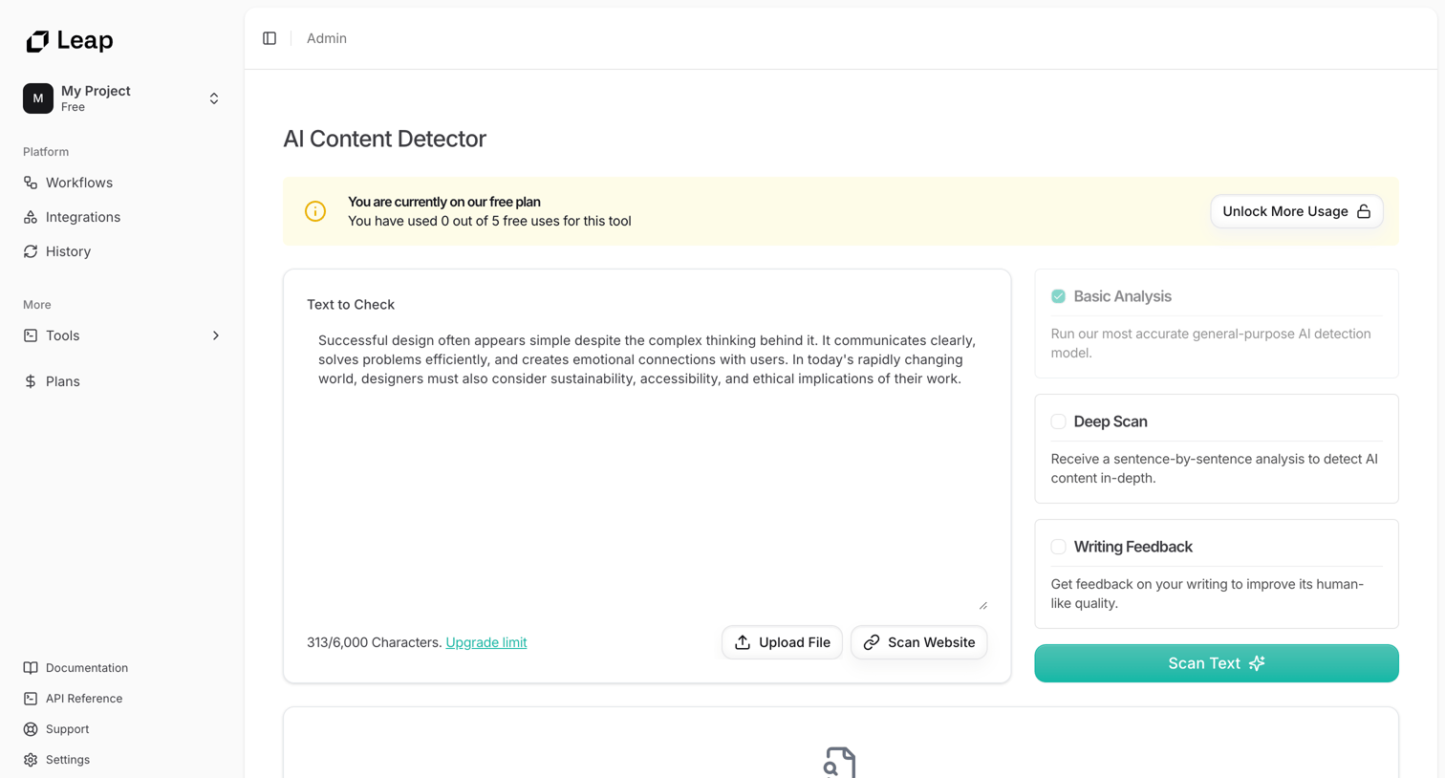Click the Workflows icon in sidebar
This screenshot has width=1445, height=778.
click(31, 183)
